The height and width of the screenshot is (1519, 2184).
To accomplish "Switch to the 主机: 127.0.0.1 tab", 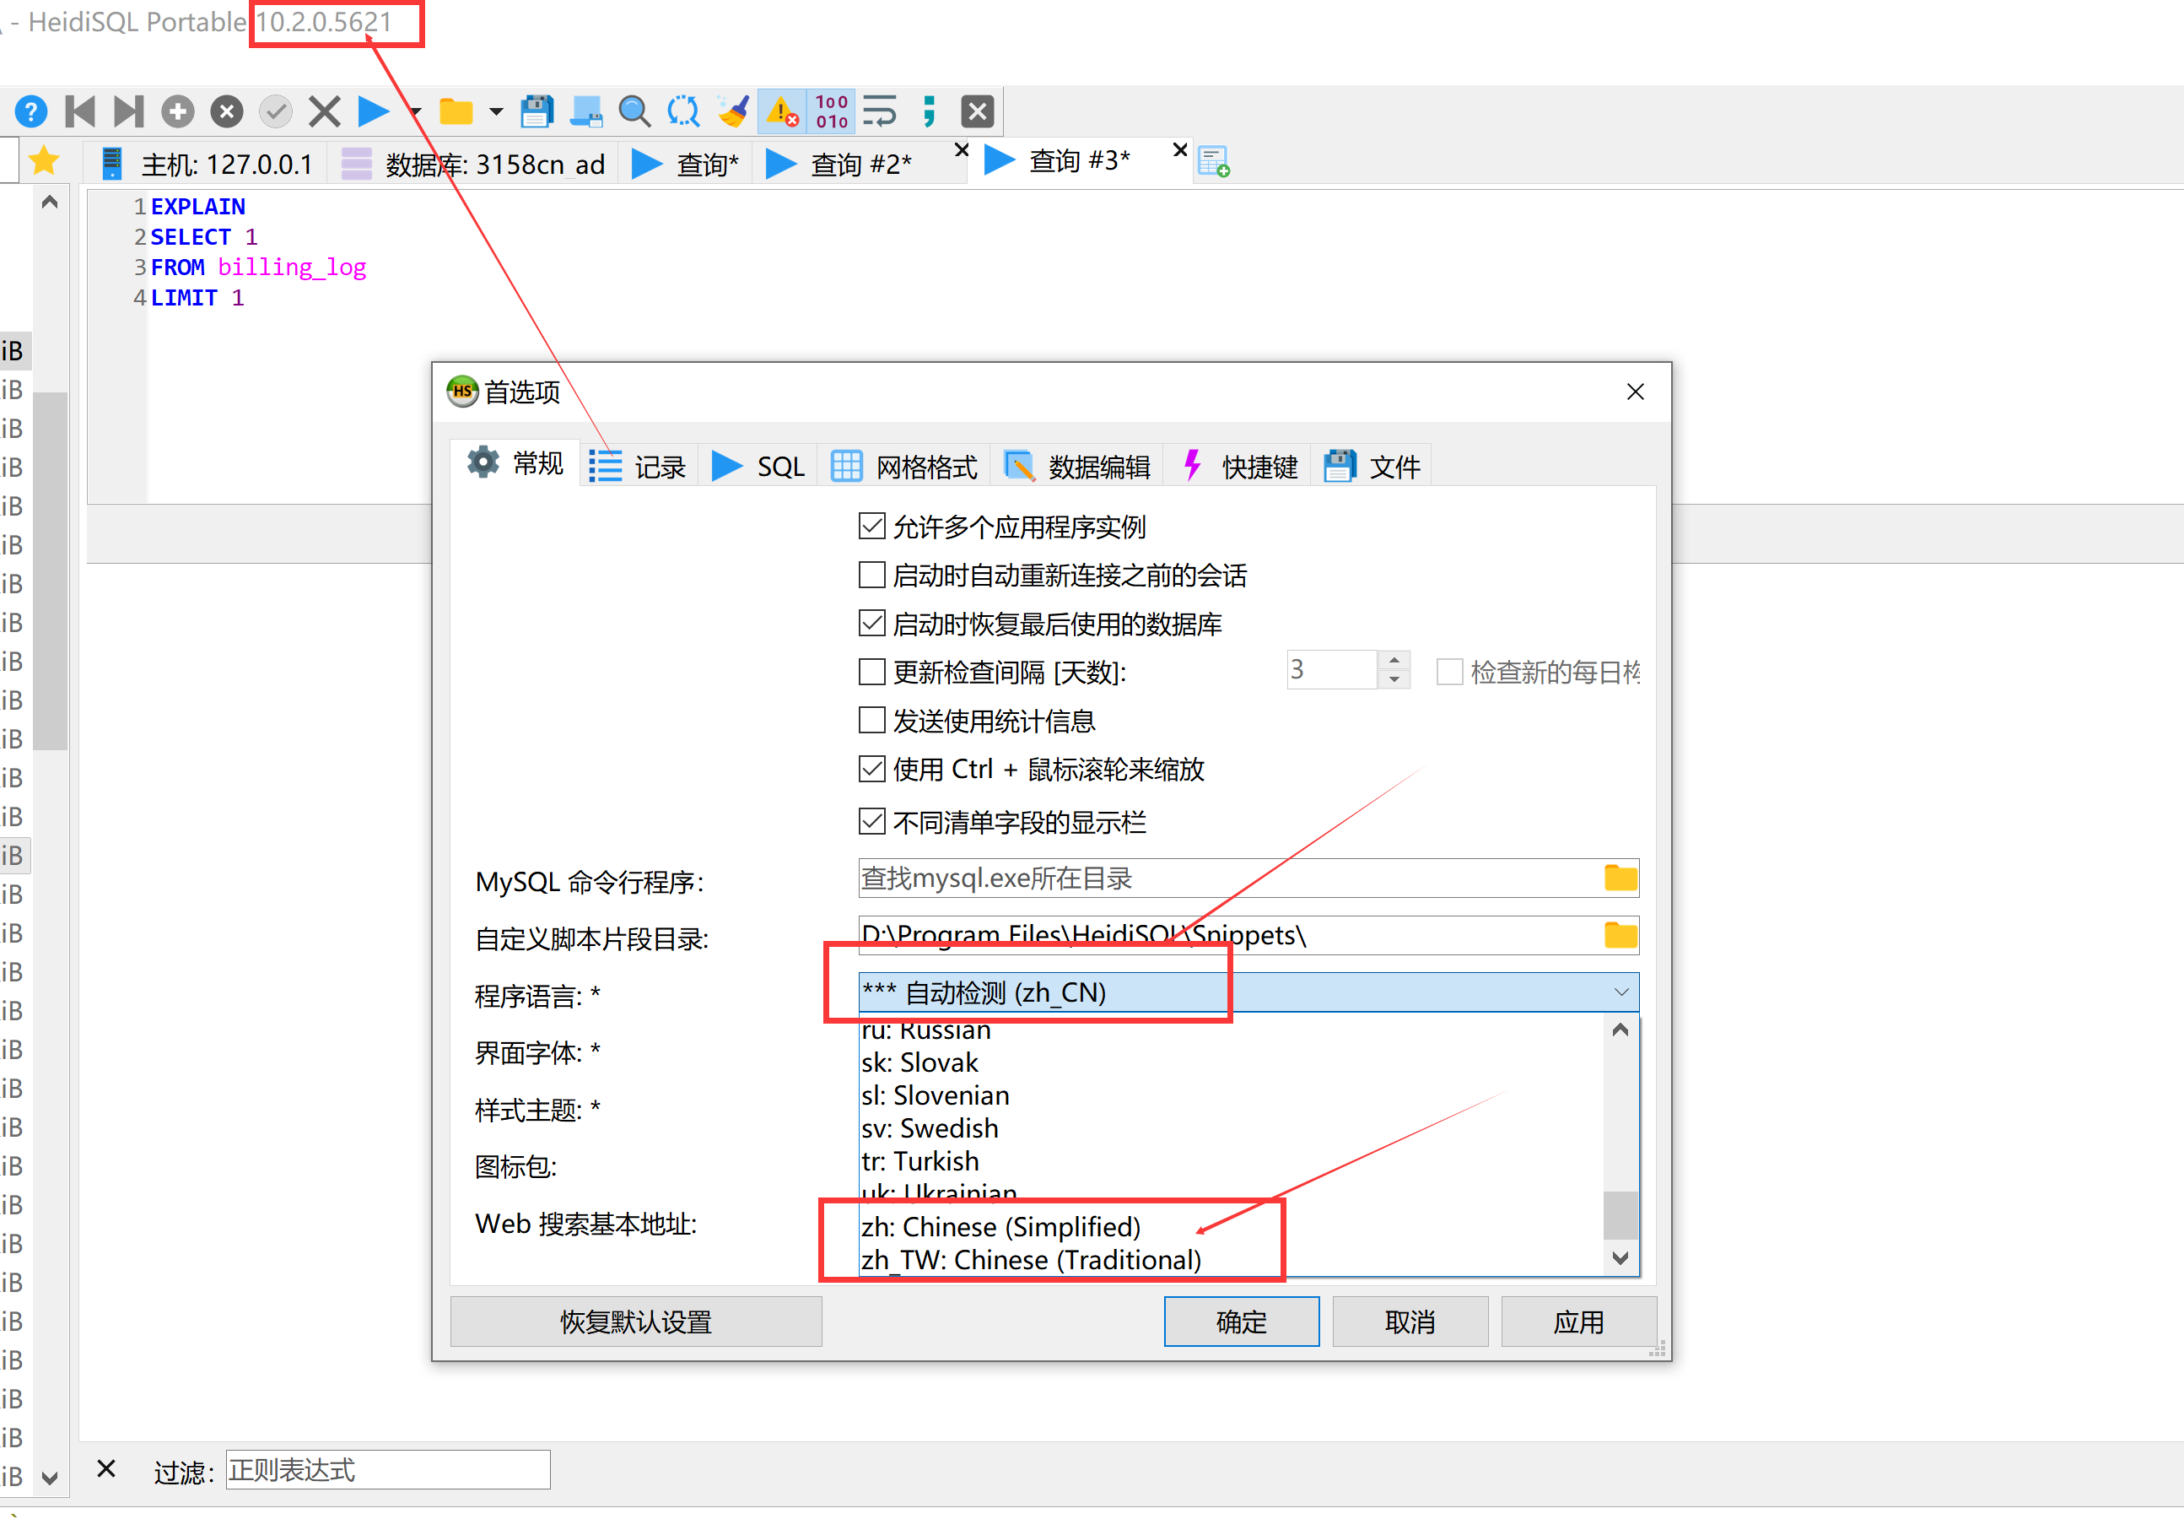I will (x=208, y=164).
